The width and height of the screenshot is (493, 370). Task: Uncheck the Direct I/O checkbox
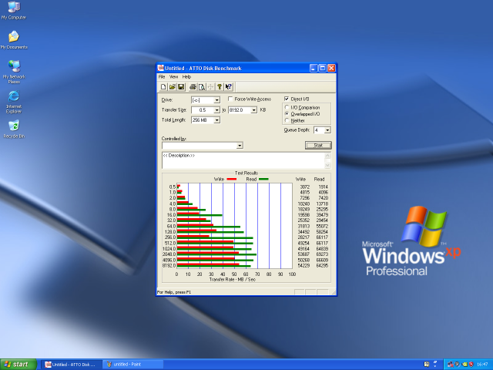coord(287,99)
